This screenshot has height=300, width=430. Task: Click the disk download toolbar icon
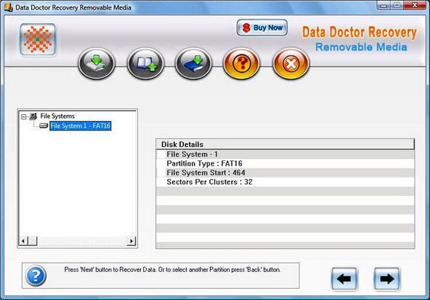point(96,63)
